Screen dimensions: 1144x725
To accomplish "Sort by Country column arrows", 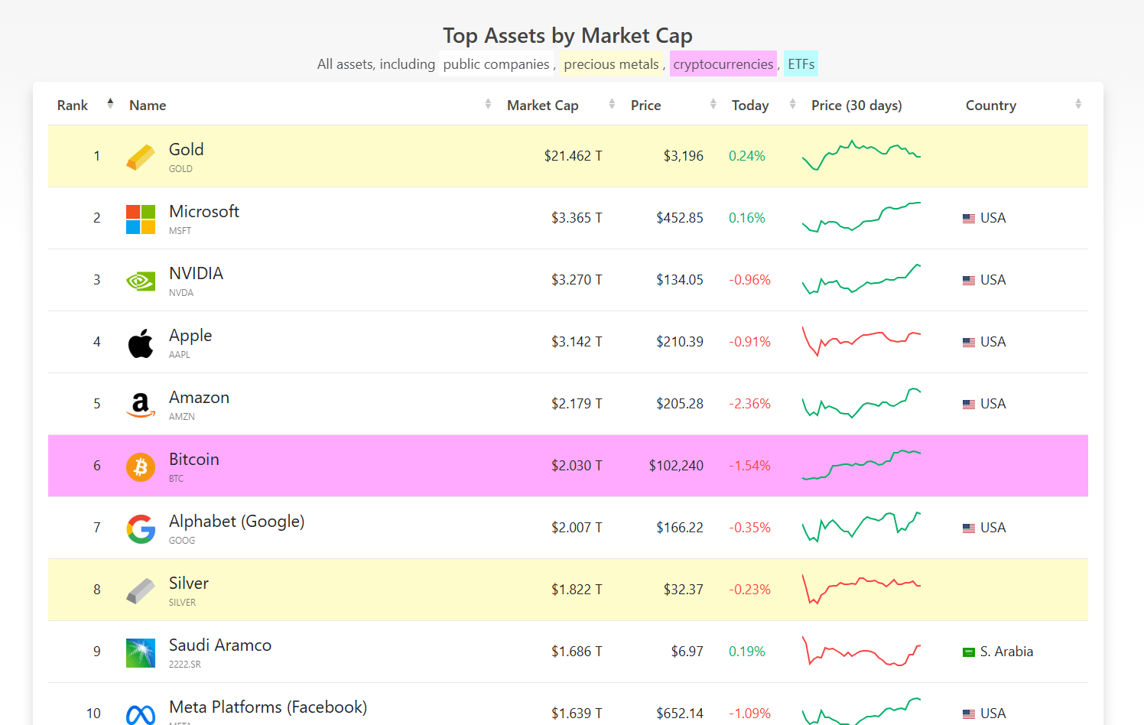I will (1078, 104).
